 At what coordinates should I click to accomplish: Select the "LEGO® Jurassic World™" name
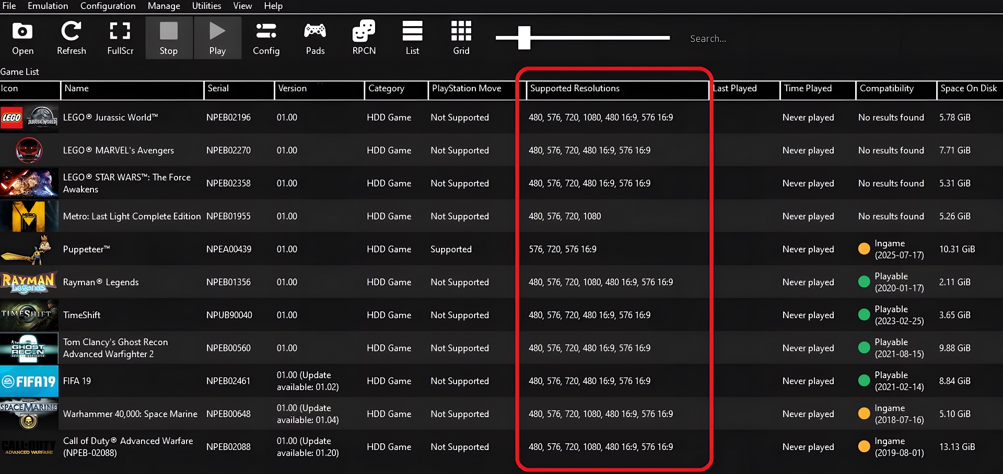pyautogui.click(x=110, y=117)
